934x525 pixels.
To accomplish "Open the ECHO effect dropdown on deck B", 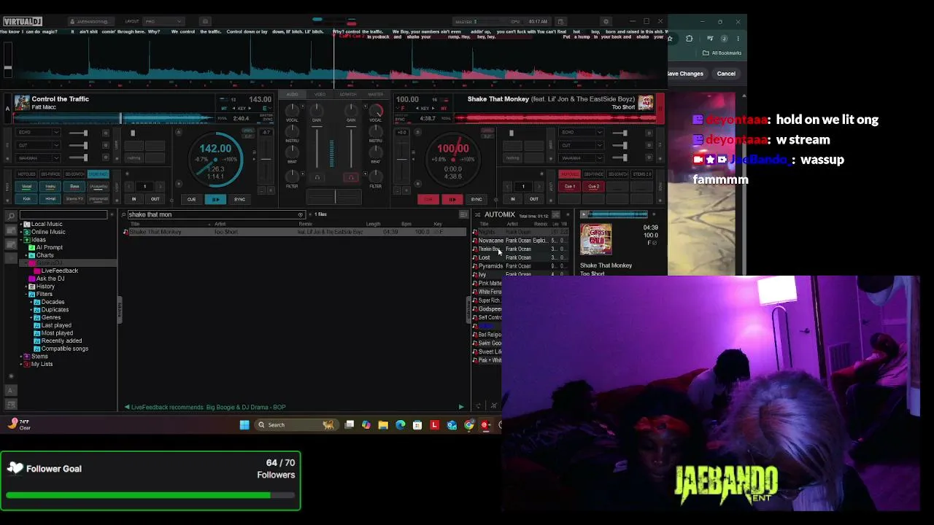I will coord(581,133).
